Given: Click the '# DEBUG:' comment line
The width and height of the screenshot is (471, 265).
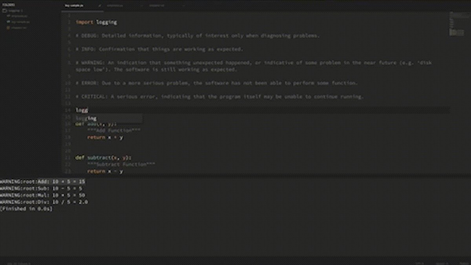Looking at the screenshot, I should (x=197, y=36).
